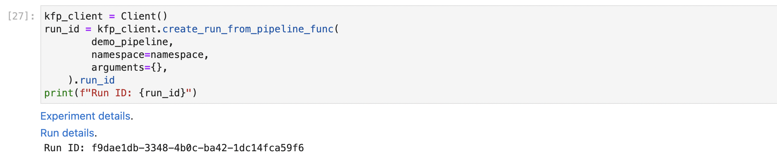Open the Run details link

pyautogui.click(x=67, y=133)
